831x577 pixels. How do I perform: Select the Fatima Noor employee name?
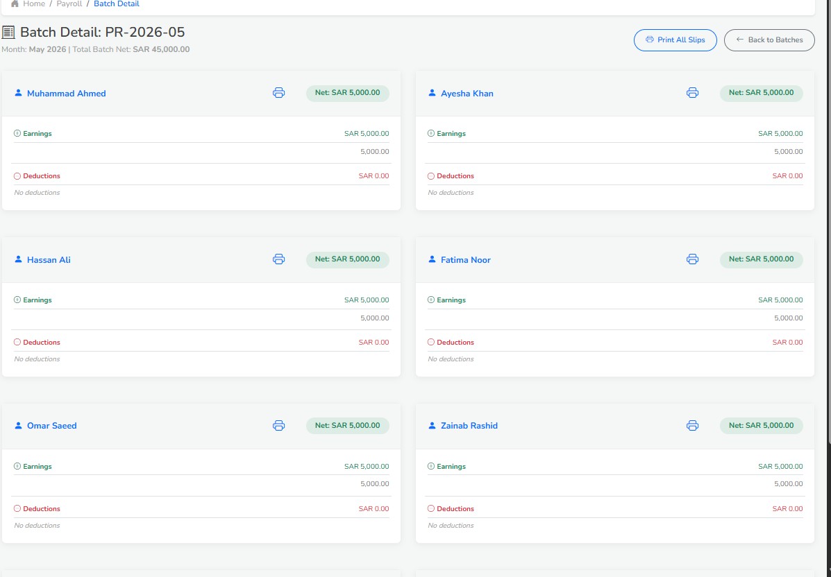tap(466, 260)
